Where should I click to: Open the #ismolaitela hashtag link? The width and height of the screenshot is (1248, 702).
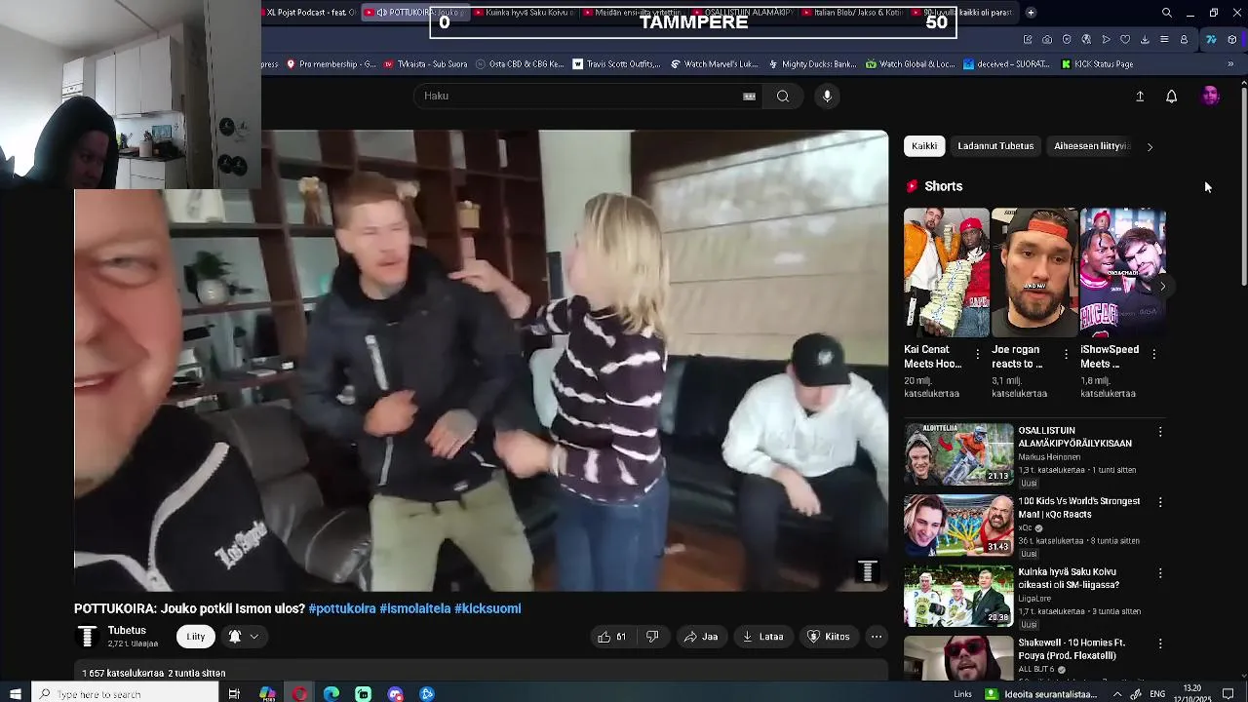[x=415, y=608]
